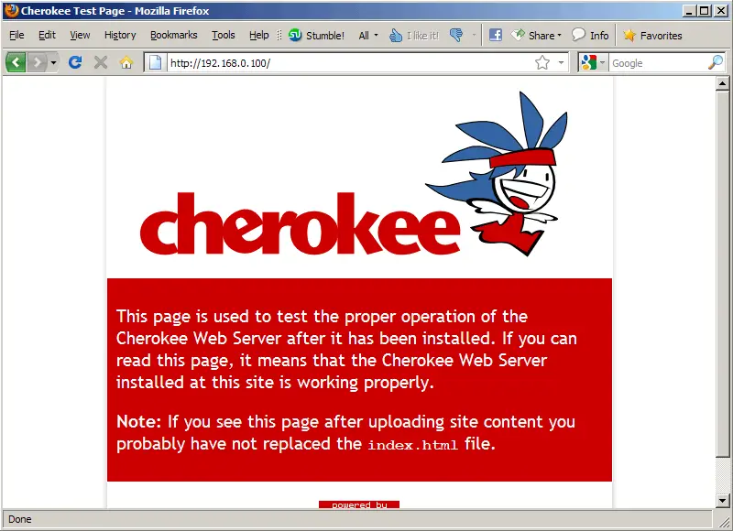Screen dimensions: 733x531
Task: Open the thumbs-down dropdown arrow
Action: pyautogui.click(x=474, y=35)
